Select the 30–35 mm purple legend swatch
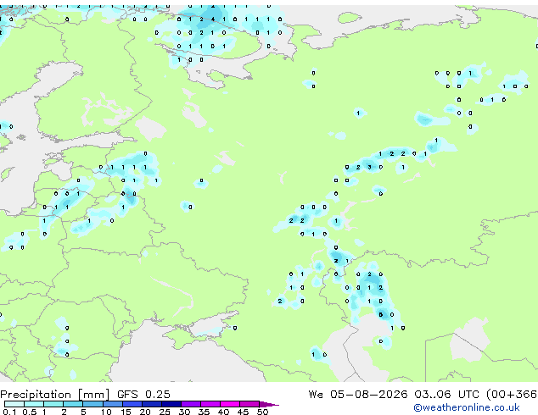This screenshot has width=538, height=415. pos(191,404)
